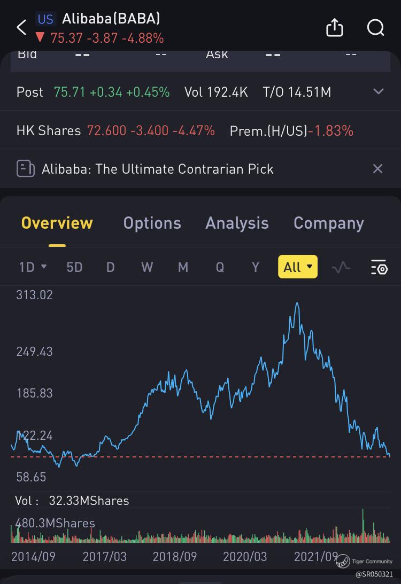The image size is (401, 584).
Task: Select the 5D chart period
Action: pyautogui.click(x=74, y=267)
